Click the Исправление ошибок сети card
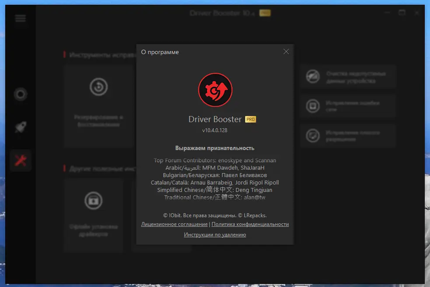430x287 pixels. click(x=348, y=106)
